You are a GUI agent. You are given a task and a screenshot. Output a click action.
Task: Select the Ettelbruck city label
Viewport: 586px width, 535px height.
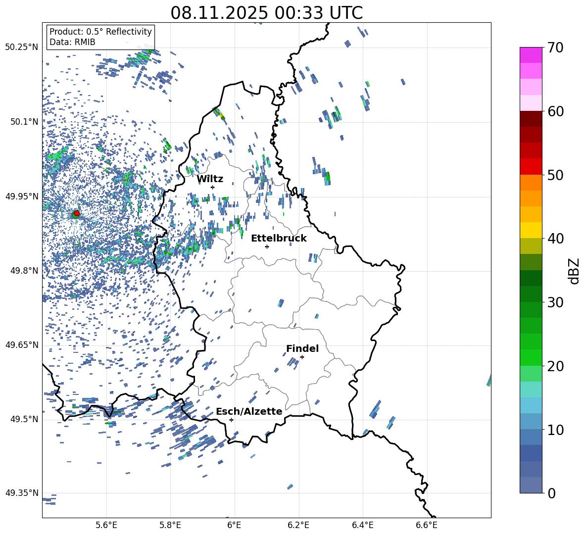(279, 239)
